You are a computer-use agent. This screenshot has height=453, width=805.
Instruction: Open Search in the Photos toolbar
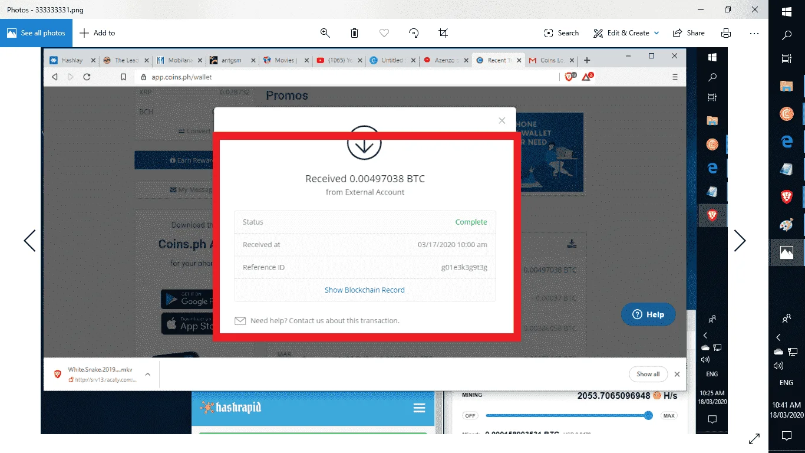[562, 33]
